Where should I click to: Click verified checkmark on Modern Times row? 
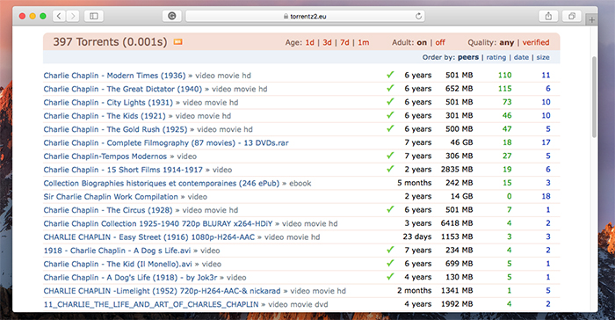point(390,74)
